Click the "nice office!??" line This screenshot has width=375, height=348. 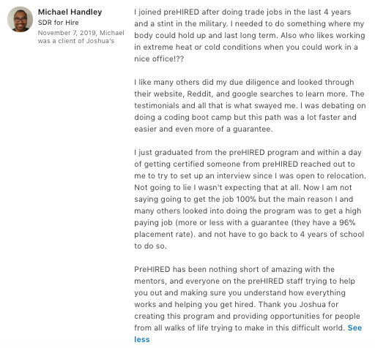[x=159, y=58]
